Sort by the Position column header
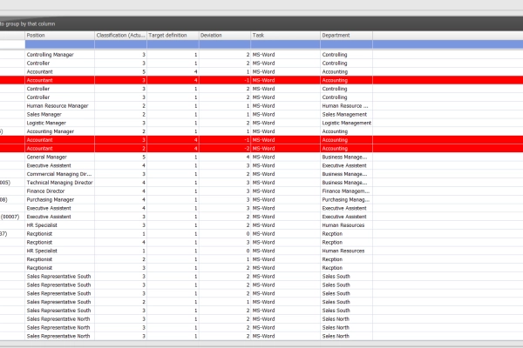 59,36
